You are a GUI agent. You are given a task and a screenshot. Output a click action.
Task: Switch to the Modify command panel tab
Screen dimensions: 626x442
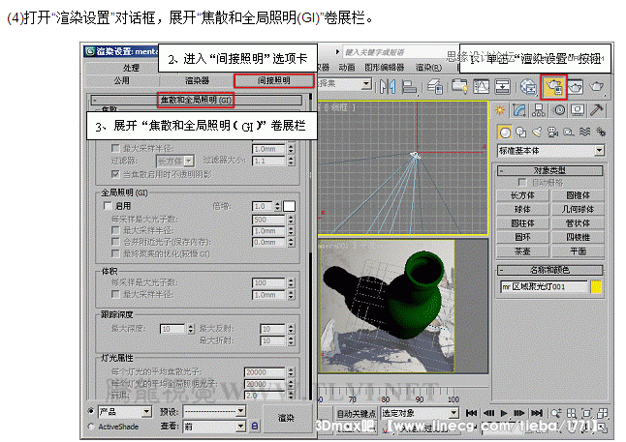519,110
